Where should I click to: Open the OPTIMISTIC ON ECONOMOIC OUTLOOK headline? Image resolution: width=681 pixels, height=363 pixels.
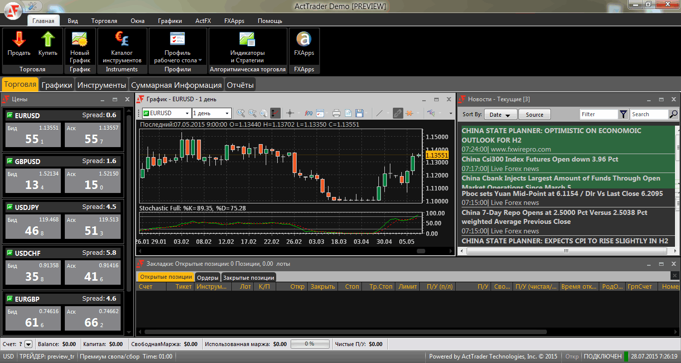click(551, 135)
